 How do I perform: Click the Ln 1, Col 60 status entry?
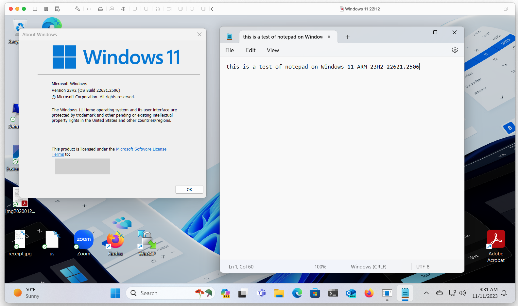click(241, 267)
